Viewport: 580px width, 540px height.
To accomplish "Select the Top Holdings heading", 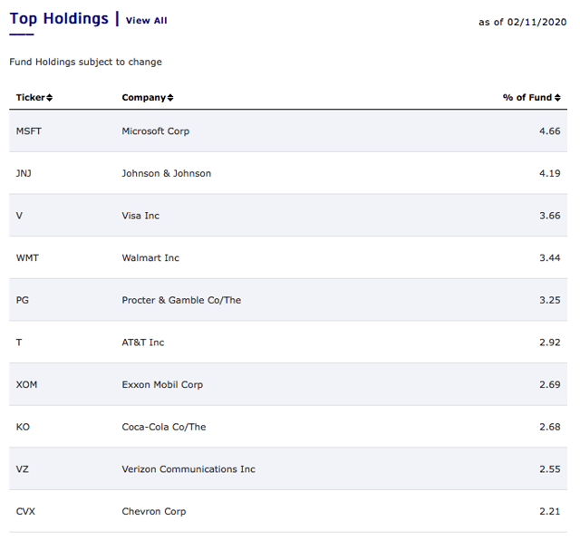I will point(59,18).
